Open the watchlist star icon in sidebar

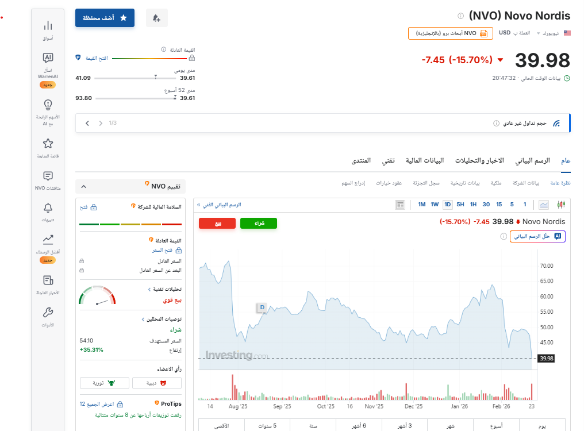tap(48, 144)
